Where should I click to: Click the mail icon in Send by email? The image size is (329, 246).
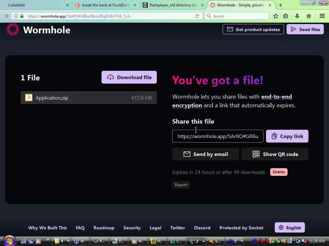click(x=187, y=154)
